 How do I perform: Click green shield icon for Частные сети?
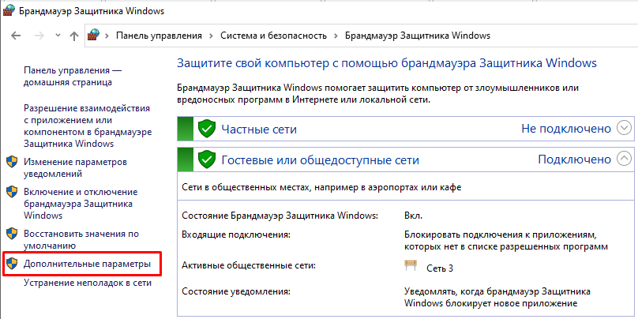coord(206,128)
